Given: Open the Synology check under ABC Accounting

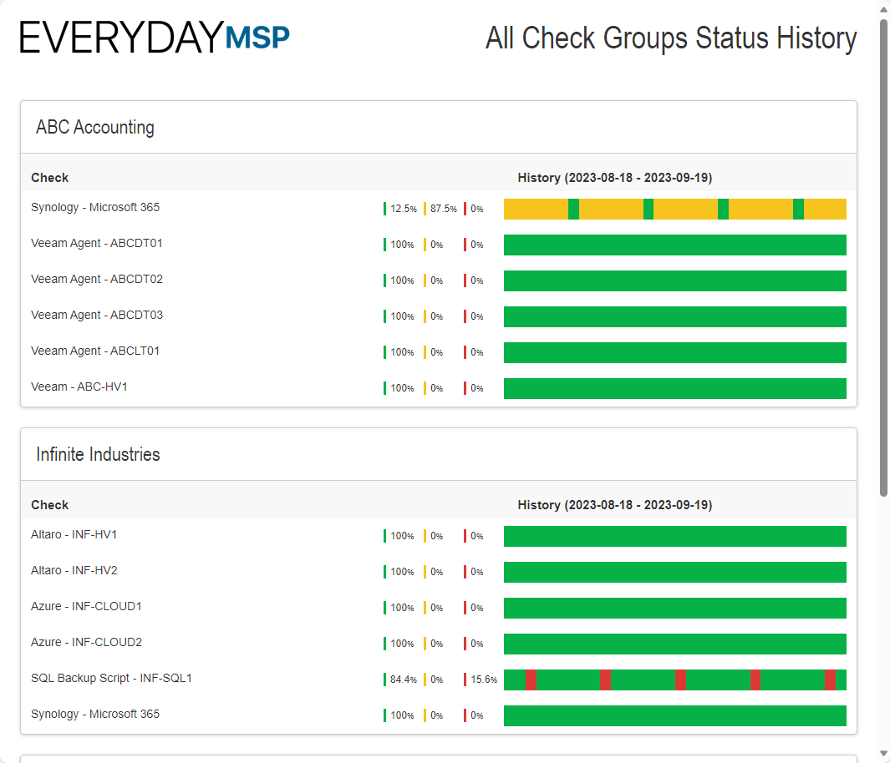Looking at the screenshot, I should (x=95, y=207).
